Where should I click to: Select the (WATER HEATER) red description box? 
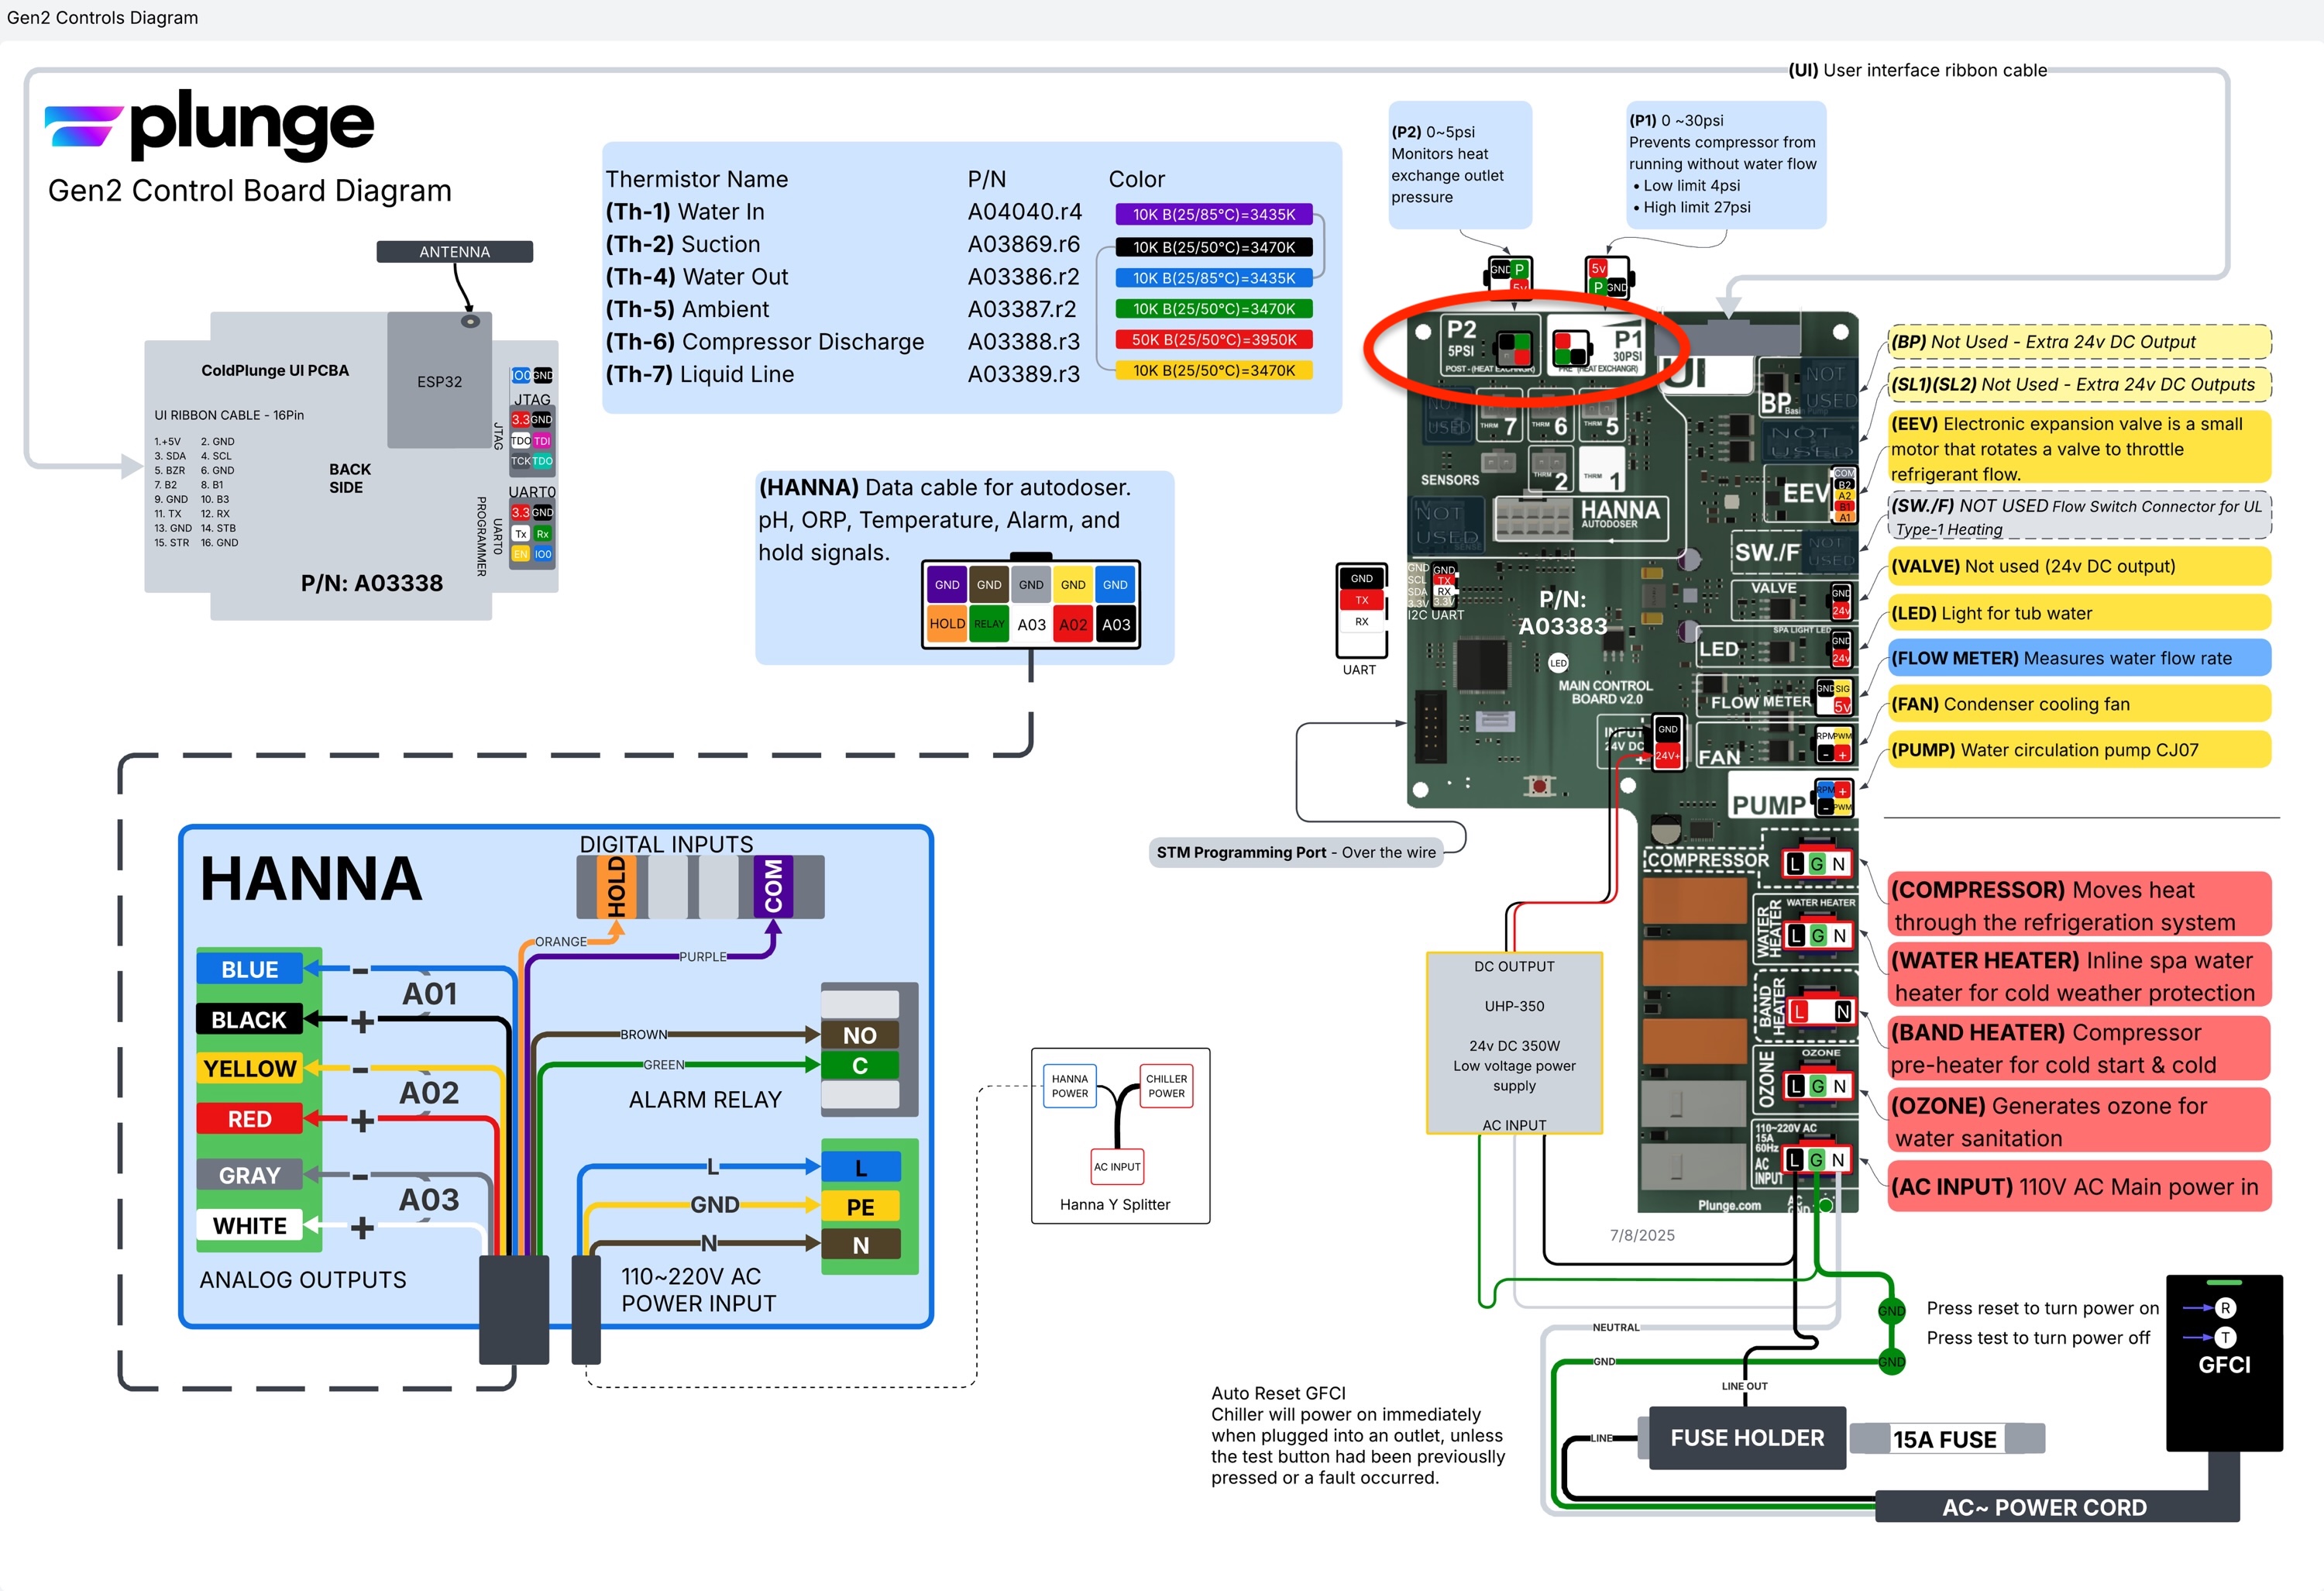coord(2079,976)
